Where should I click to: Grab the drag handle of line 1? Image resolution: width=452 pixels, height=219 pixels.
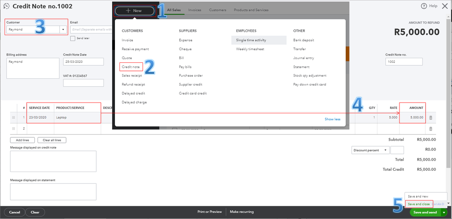click(13, 117)
